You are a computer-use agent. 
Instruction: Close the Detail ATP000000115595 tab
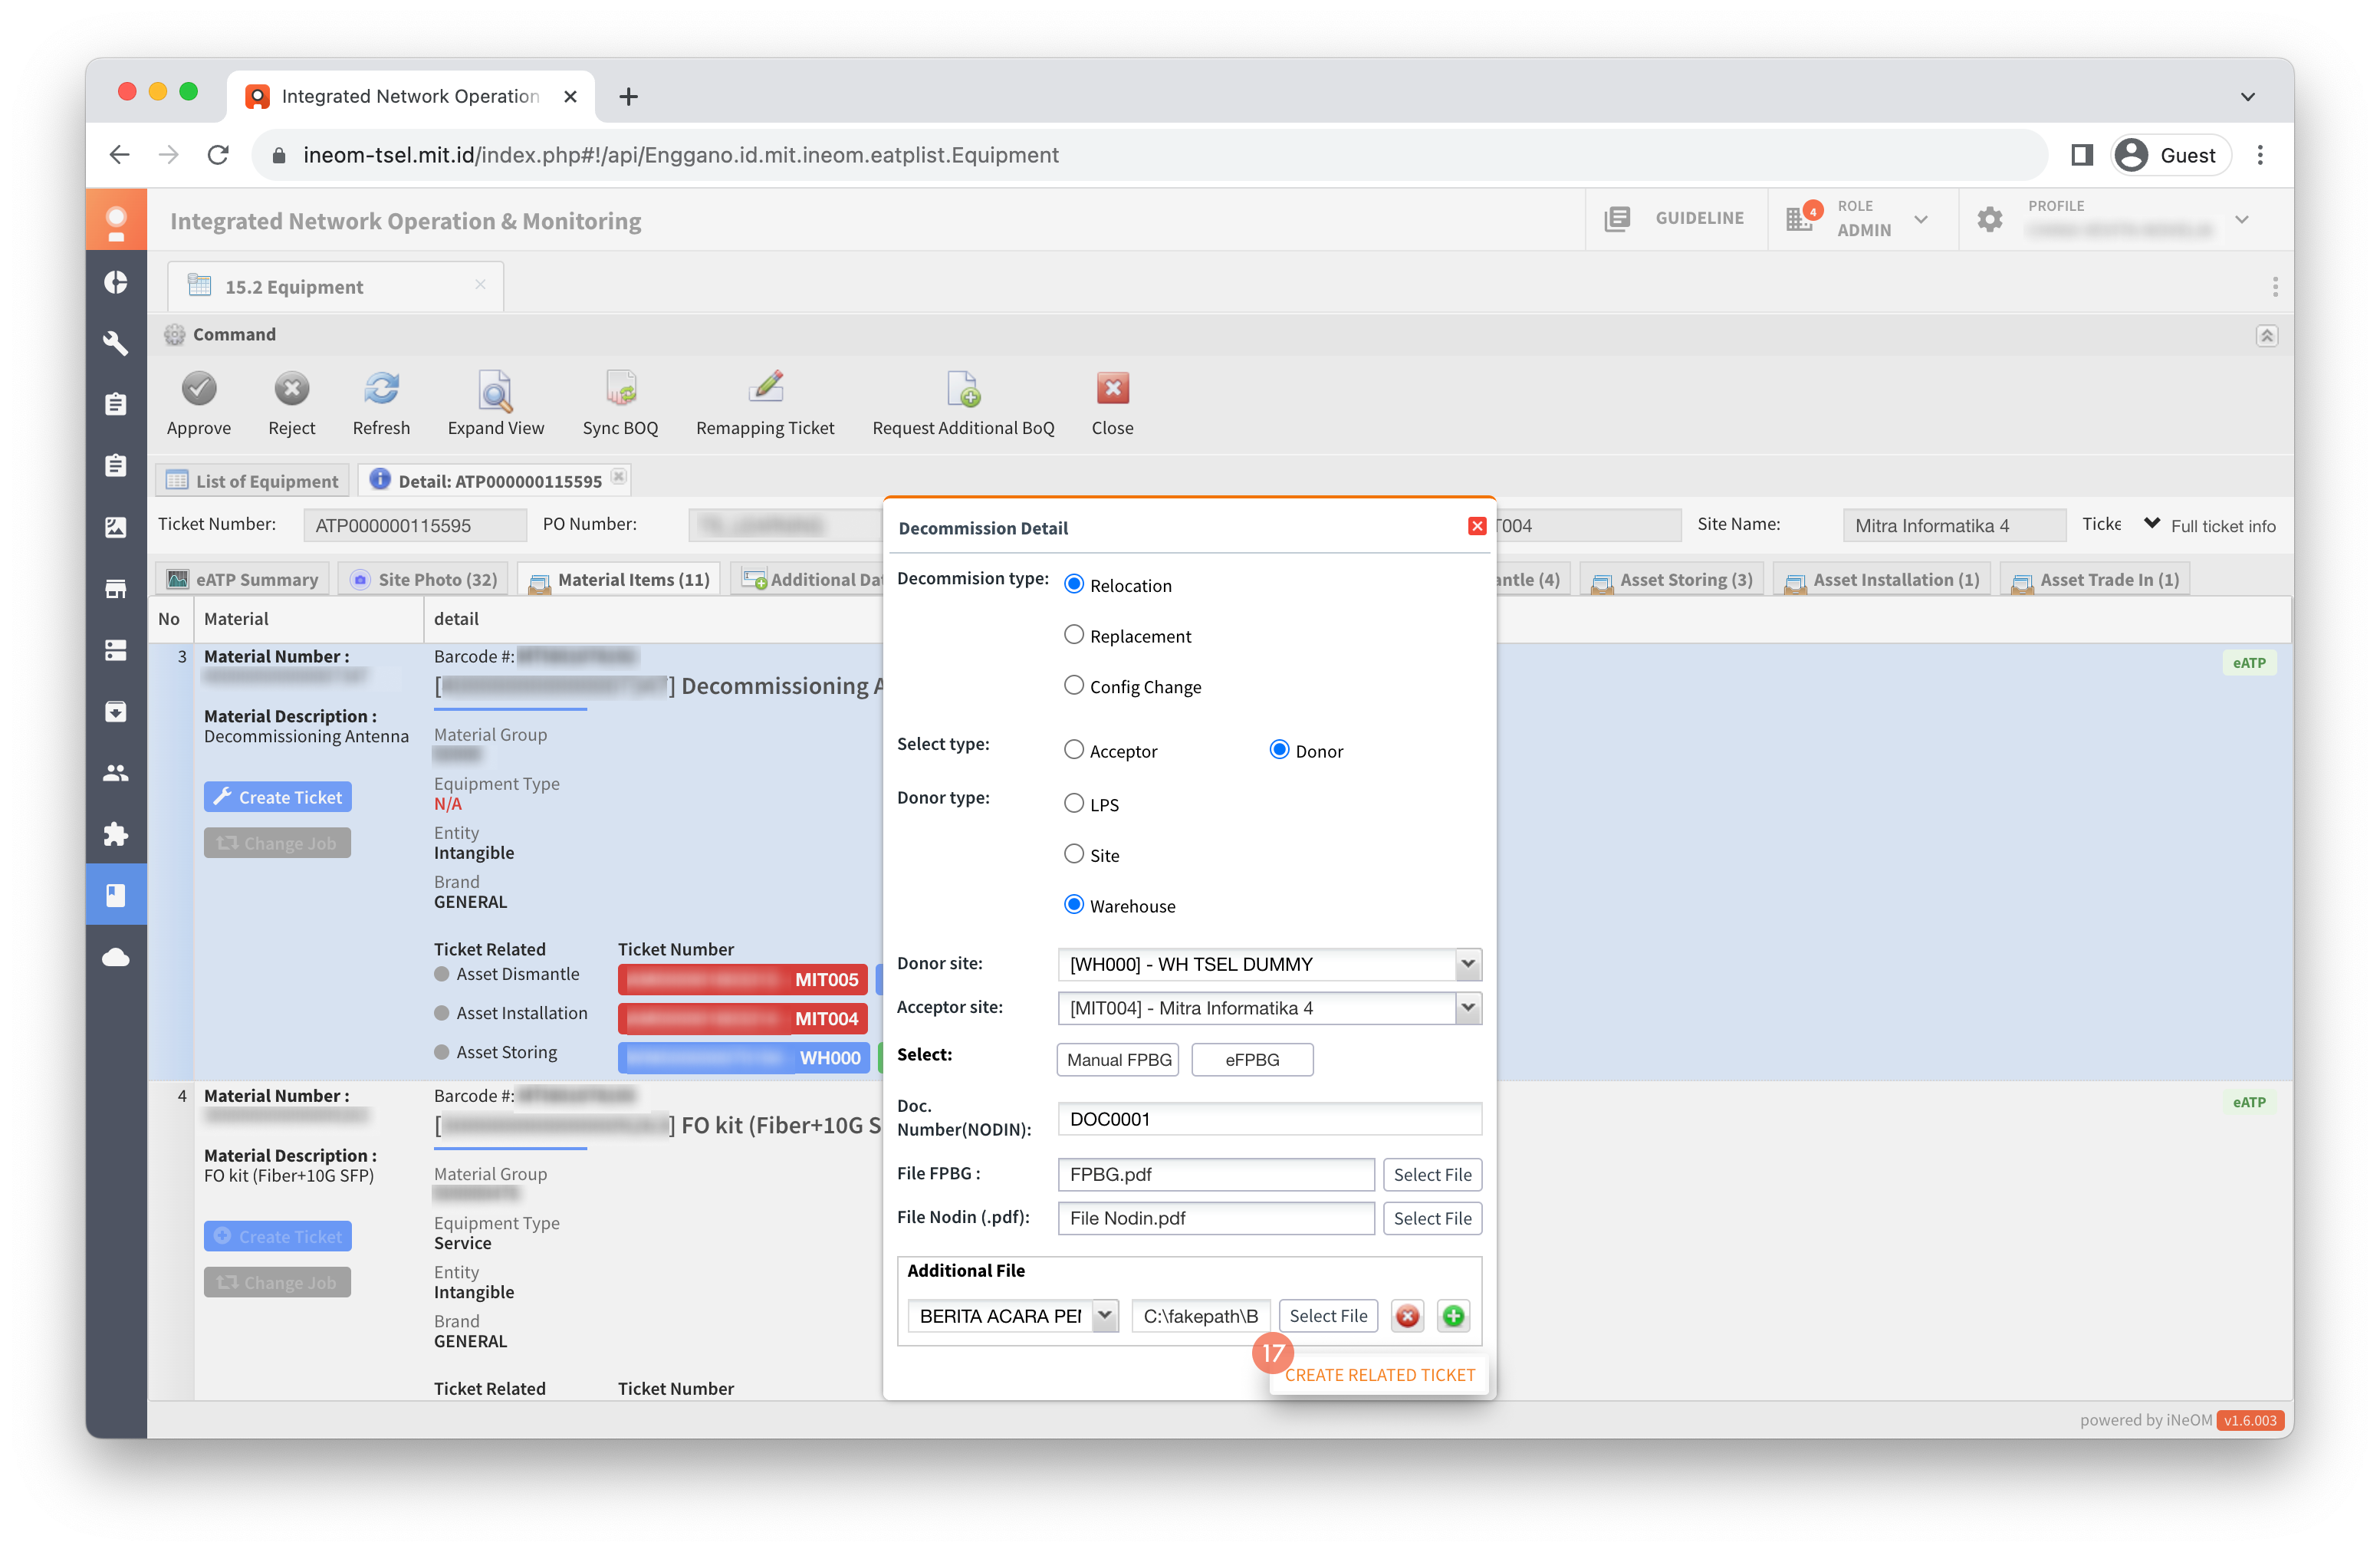pyautogui.click(x=618, y=477)
